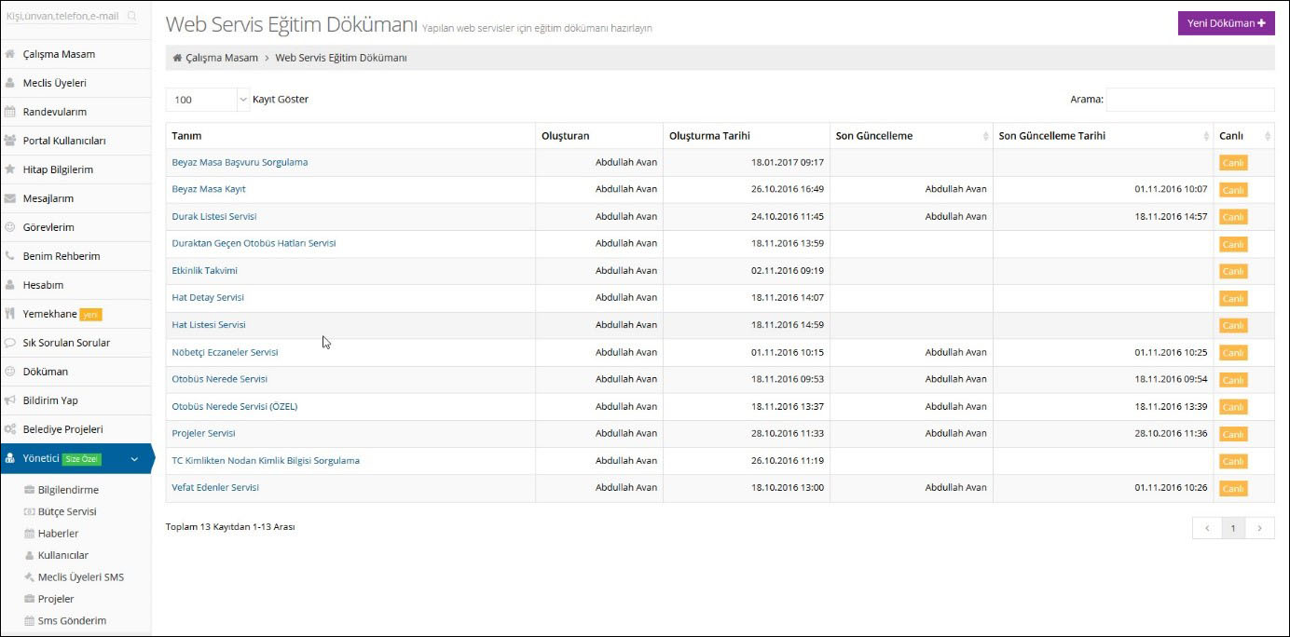This screenshot has width=1290, height=637.
Task: Toggle Canlı badge for Vefat Edenler Servisi
Action: coord(1232,489)
